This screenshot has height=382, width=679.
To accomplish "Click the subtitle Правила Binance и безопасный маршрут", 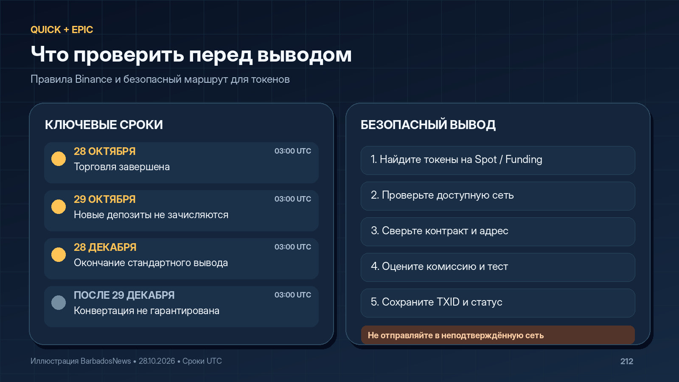I will pyautogui.click(x=160, y=79).
